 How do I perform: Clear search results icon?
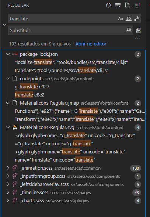(118, 6)
